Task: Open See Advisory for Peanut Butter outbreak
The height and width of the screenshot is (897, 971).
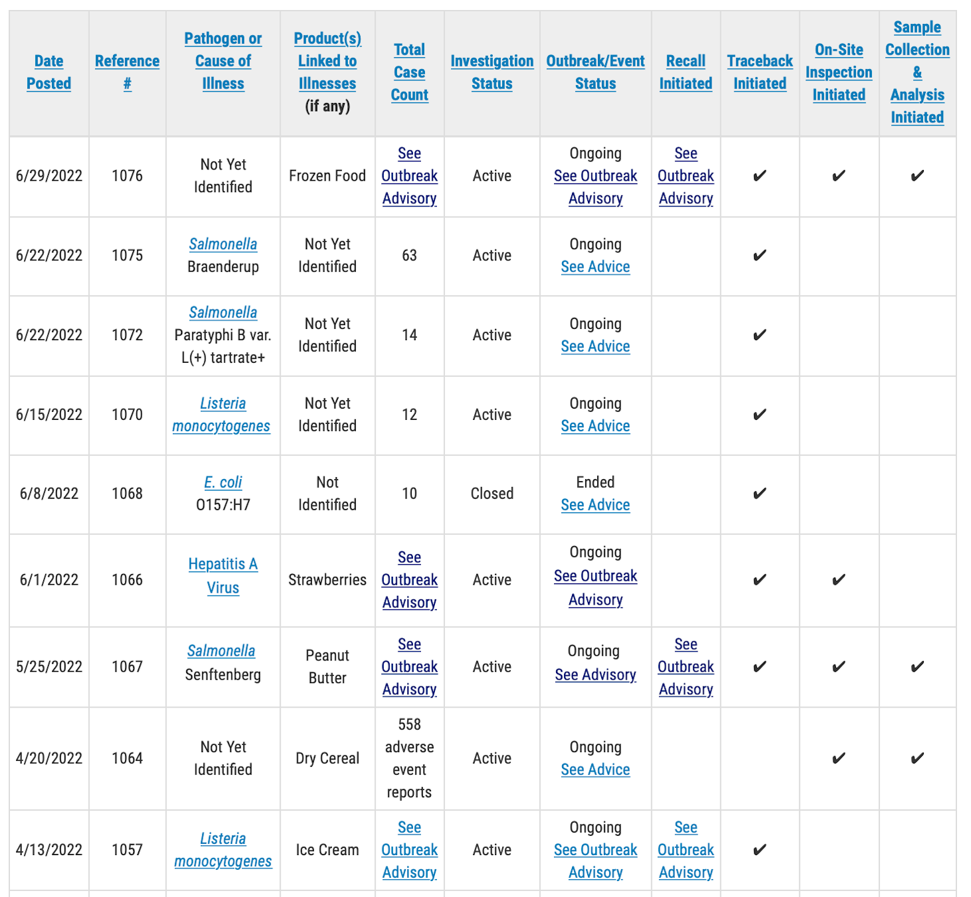Action: click(x=595, y=674)
